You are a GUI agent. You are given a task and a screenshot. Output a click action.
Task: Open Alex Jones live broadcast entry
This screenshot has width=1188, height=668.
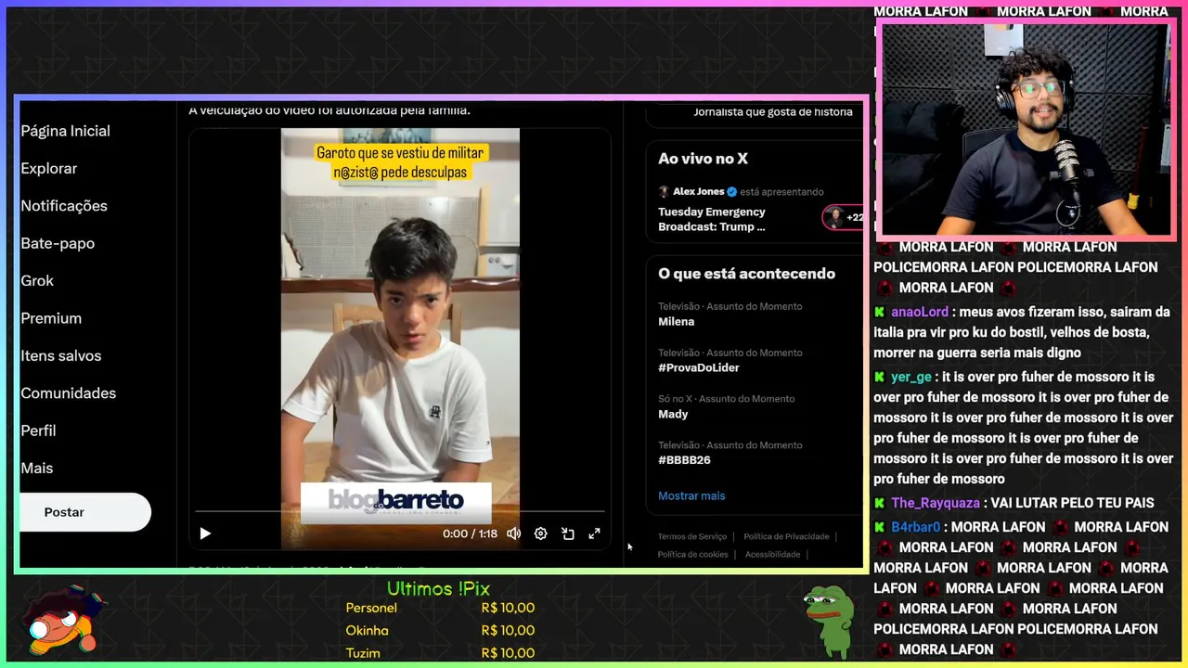(x=755, y=209)
